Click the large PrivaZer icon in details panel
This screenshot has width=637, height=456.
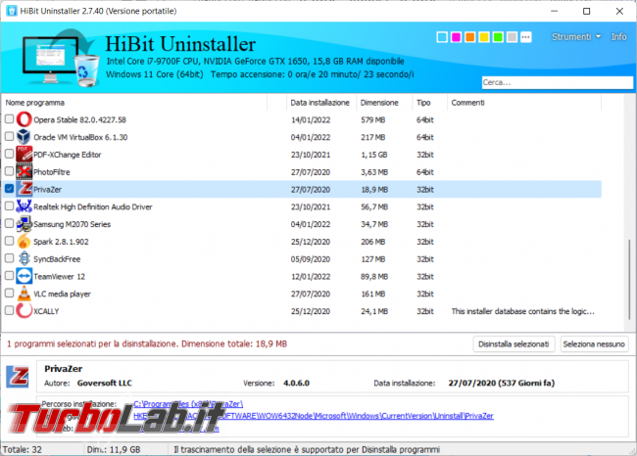pyautogui.click(x=18, y=376)
